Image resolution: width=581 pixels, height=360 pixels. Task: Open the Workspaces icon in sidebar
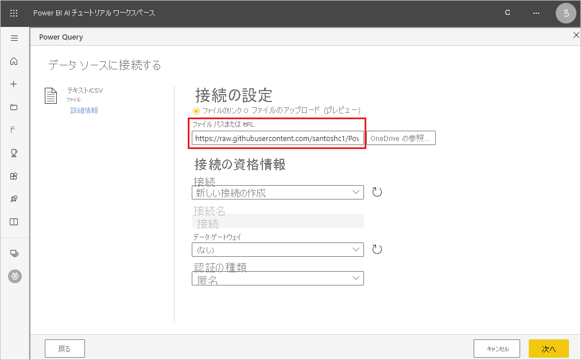[x=14, y=253]
